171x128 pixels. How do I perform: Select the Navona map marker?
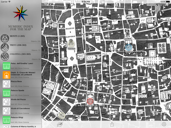click(71, 43)
